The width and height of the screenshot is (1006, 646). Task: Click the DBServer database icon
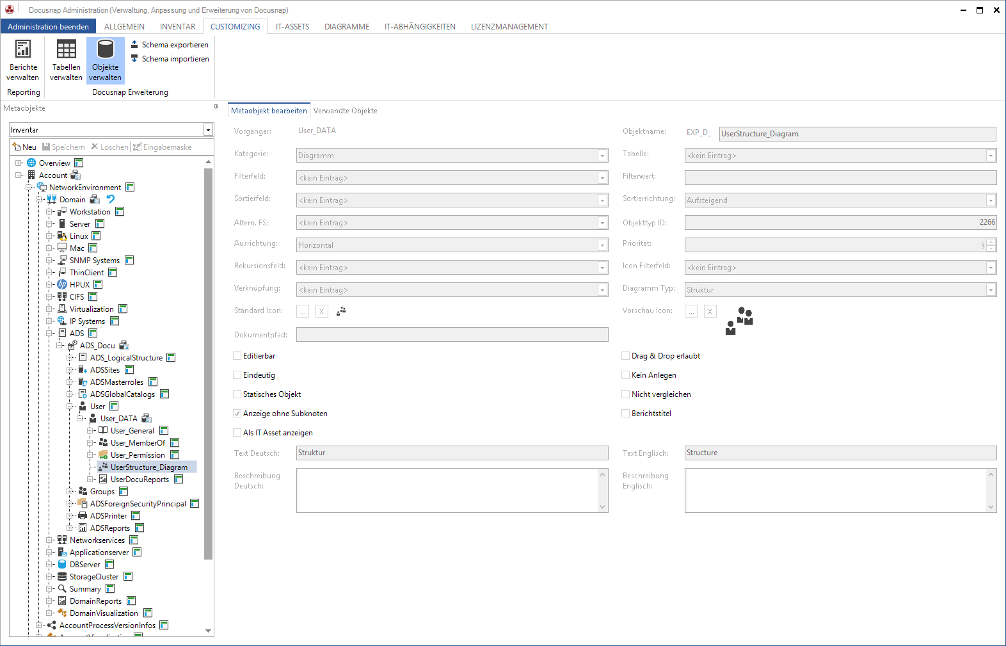click(62, 564)
